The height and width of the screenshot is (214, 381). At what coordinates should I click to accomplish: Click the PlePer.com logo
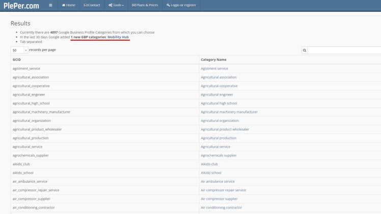[21, 5]
